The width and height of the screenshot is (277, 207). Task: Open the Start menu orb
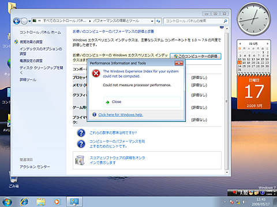click(x=8, y=202)
